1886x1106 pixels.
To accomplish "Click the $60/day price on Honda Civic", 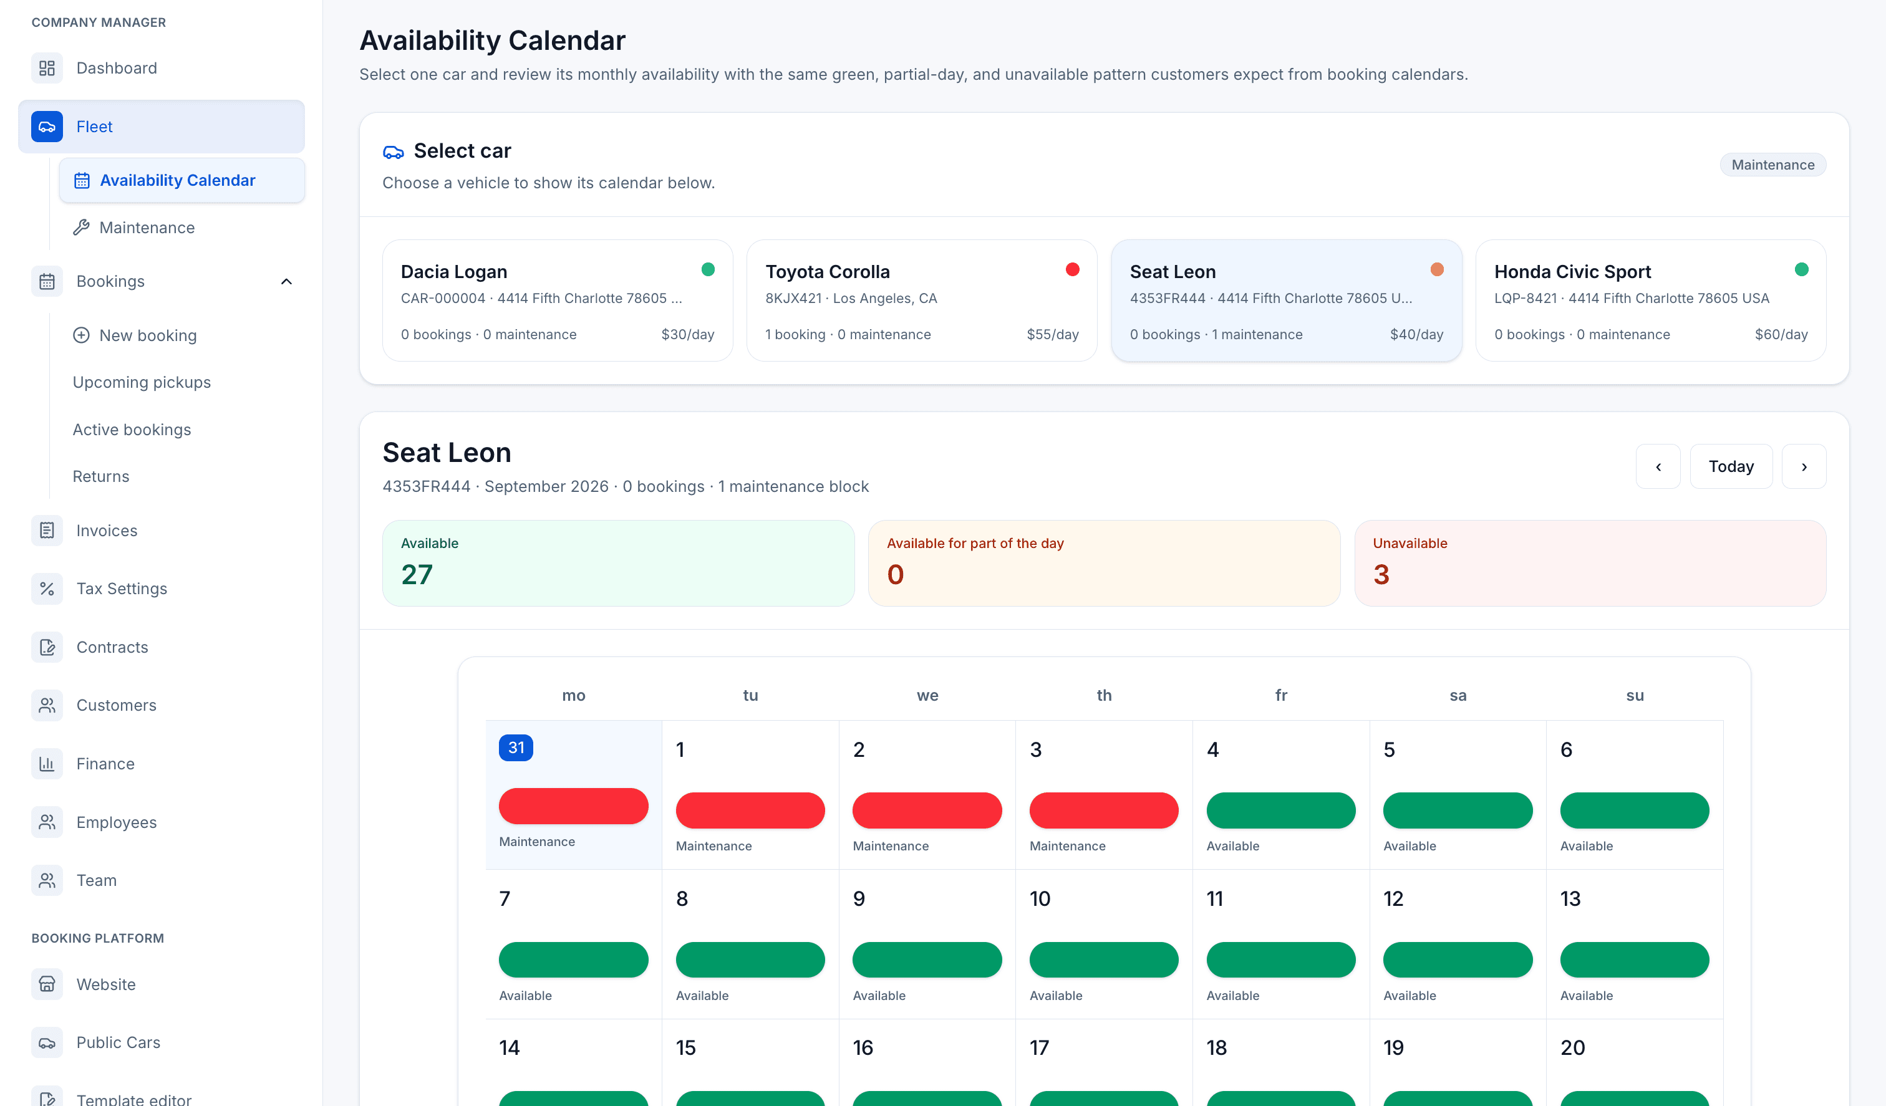I will coord(1781,335).
